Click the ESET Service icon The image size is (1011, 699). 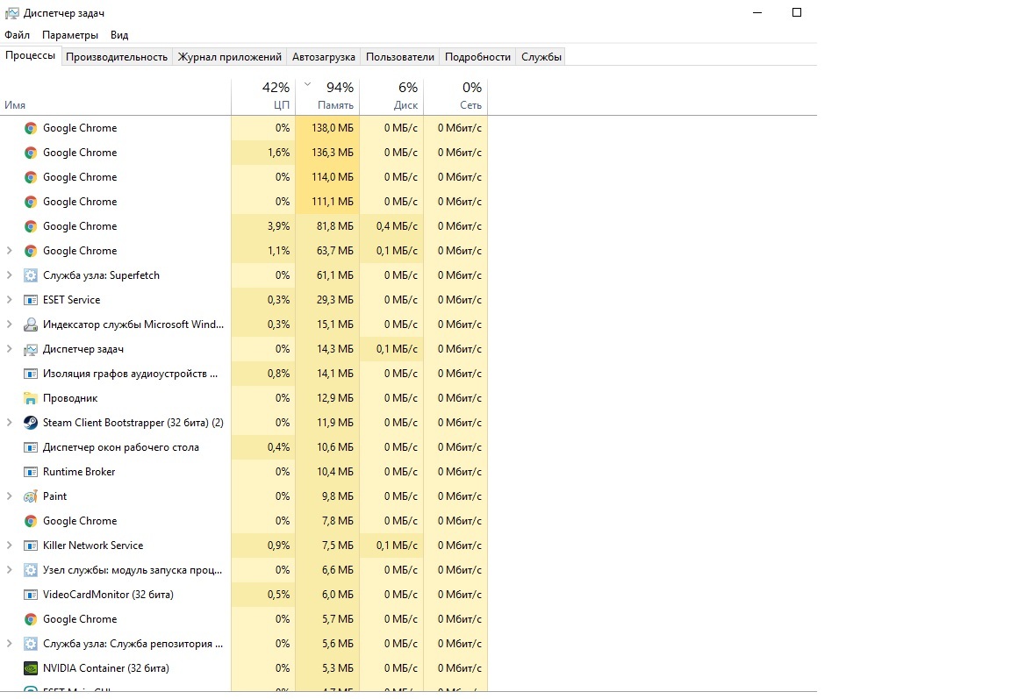tap(31, 300)
